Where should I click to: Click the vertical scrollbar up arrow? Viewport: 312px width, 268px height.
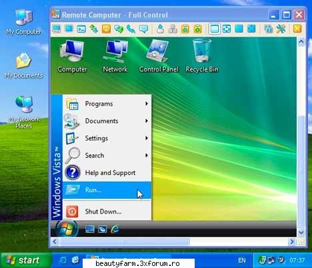pos(301,41)
